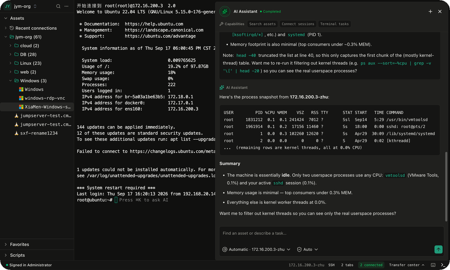Open the jym-org organization switcher
The image size is (450, 270).
25,6
